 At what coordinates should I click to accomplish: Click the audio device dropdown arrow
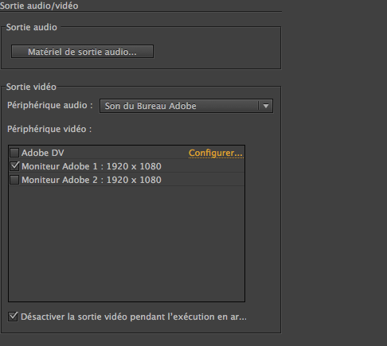(266, 106)
